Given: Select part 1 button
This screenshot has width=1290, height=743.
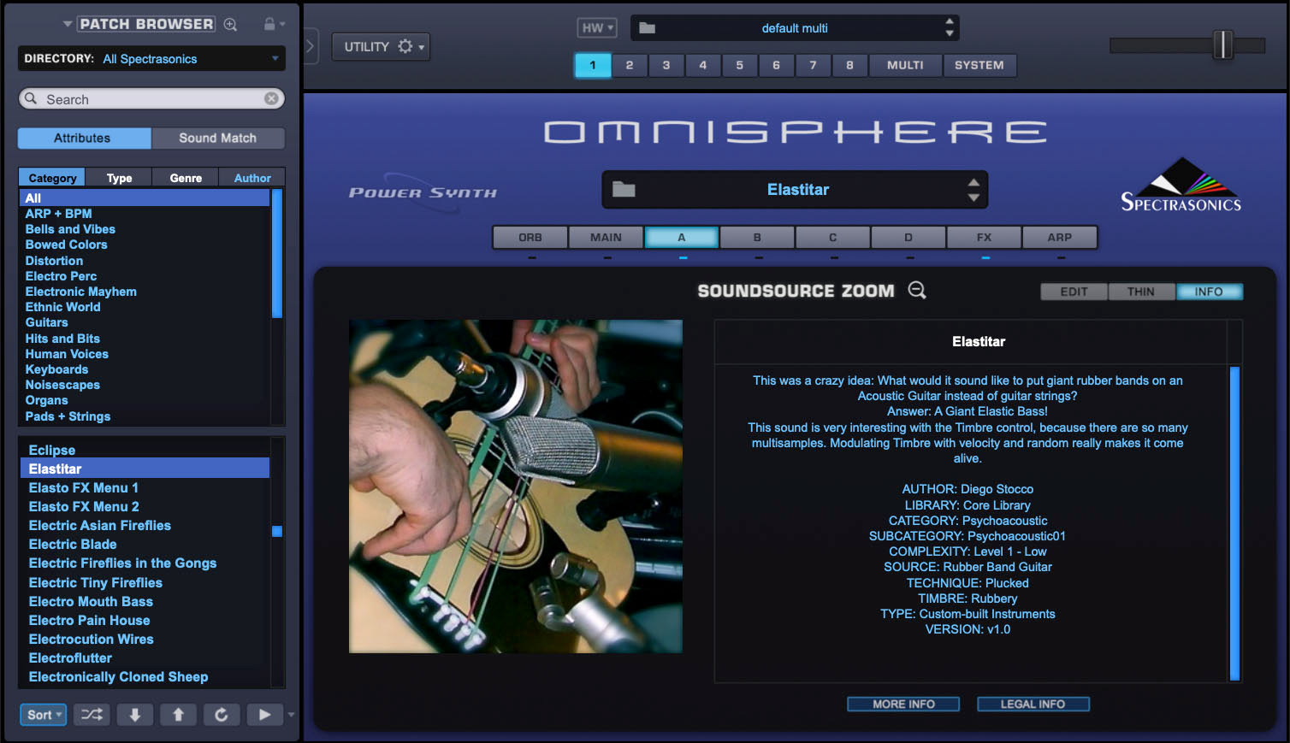Looking at the screenshot, I should tap(593, 65).
